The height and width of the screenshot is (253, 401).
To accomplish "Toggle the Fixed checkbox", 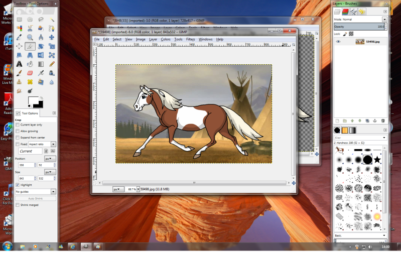I will (x=18, y=144).
